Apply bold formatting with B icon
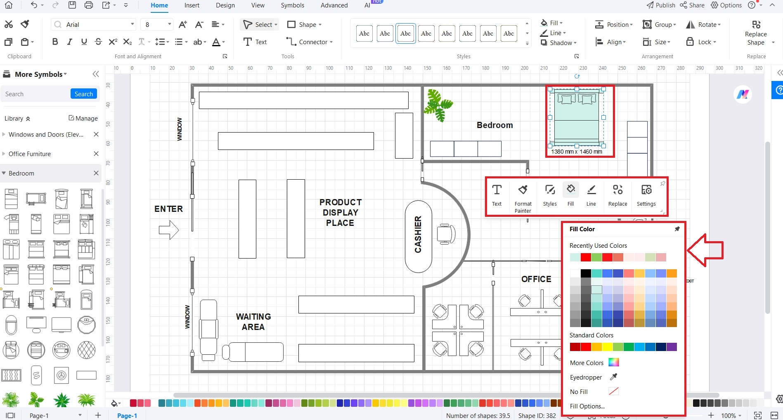Screen dimensions: 783x420 pos(55,42)
